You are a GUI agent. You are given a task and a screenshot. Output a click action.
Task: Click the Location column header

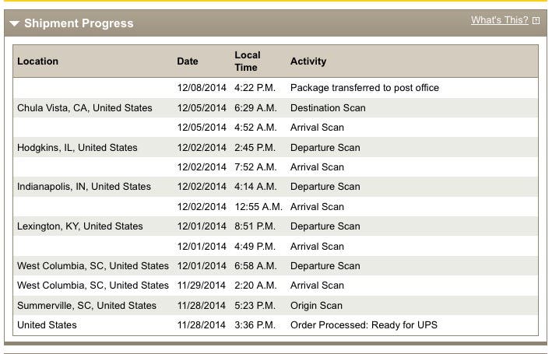coord(37,61)
